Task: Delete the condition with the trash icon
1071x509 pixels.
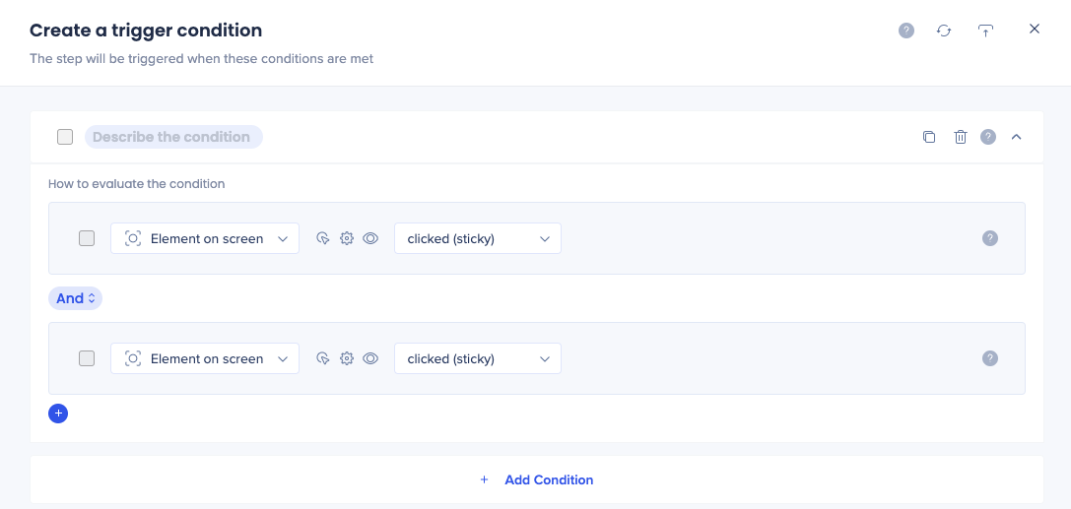Action: [x=961, y=137]
